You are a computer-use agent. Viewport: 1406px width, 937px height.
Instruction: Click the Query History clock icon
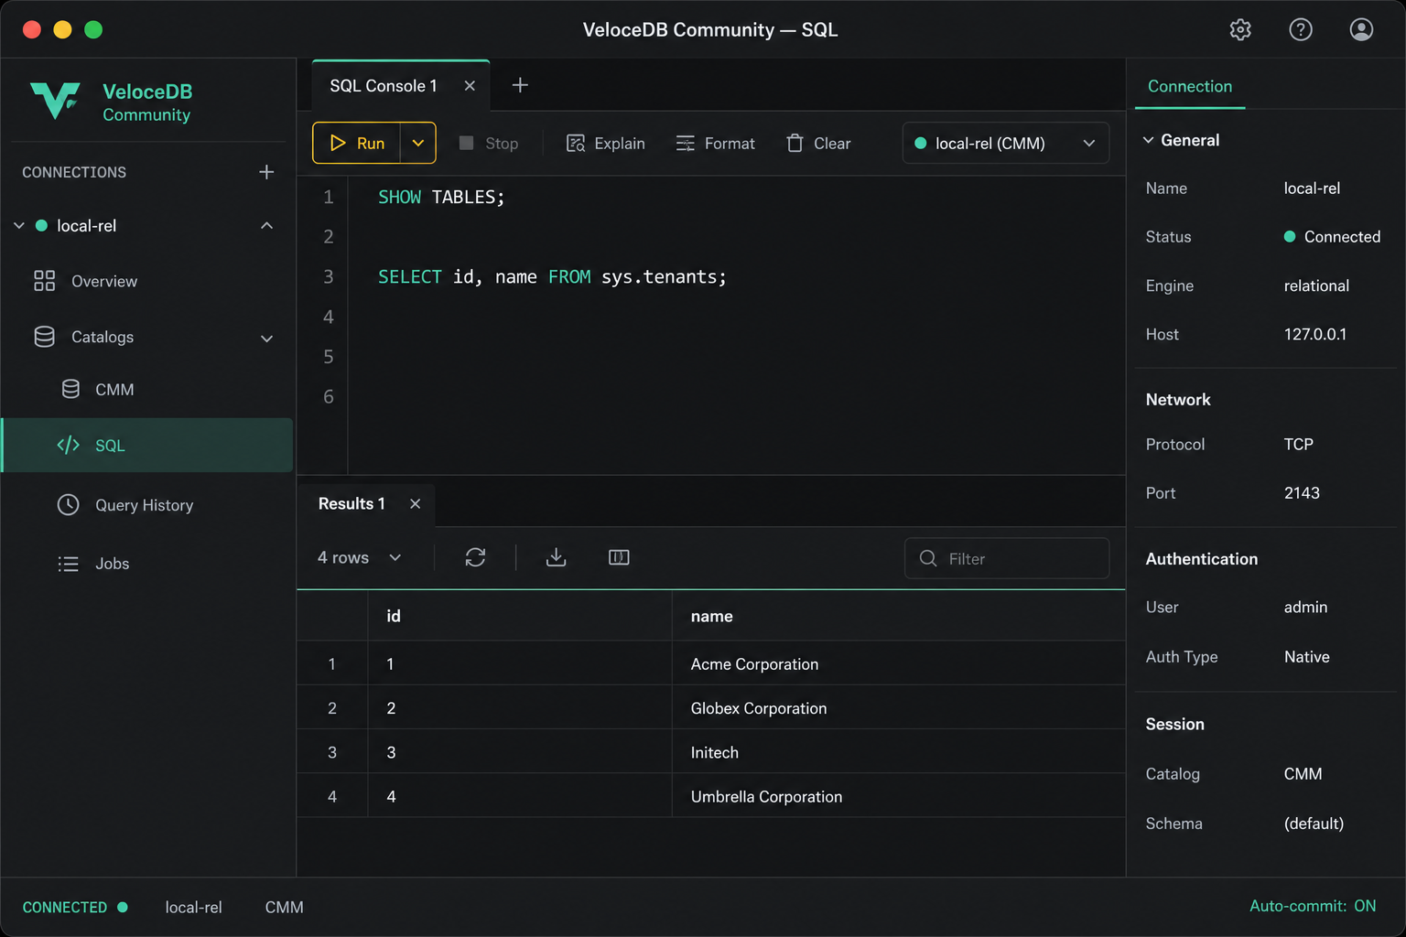[69, 504]
